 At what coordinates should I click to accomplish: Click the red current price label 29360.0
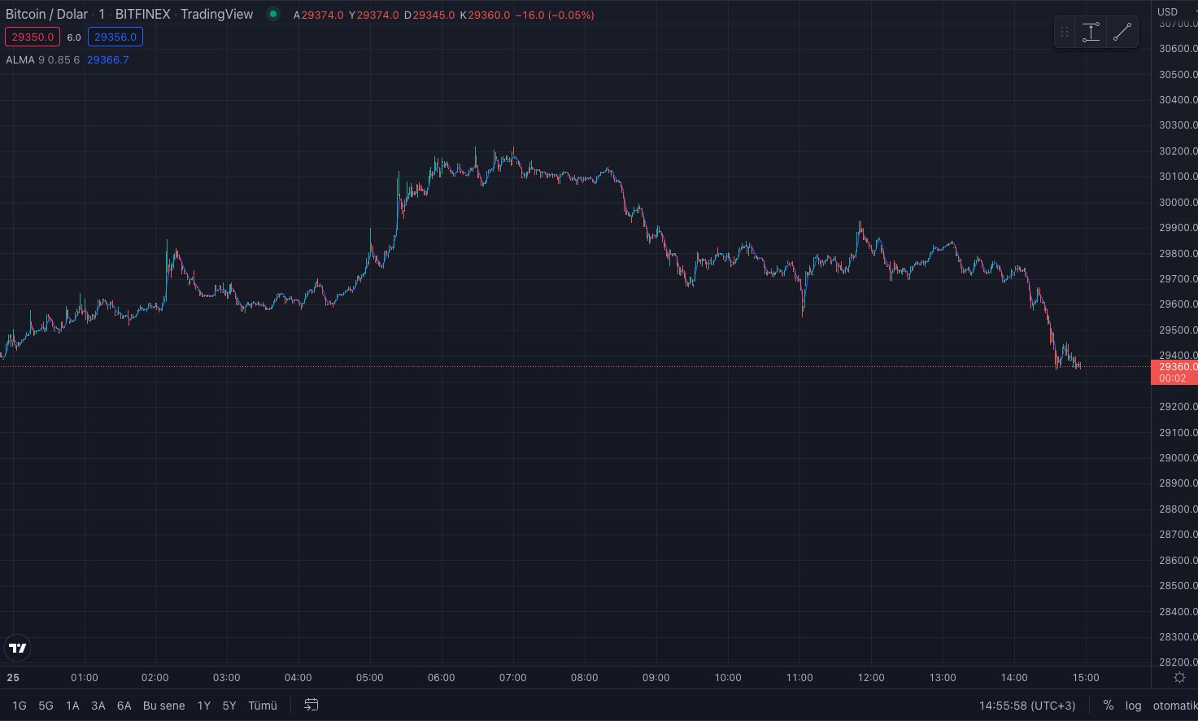1174,372
